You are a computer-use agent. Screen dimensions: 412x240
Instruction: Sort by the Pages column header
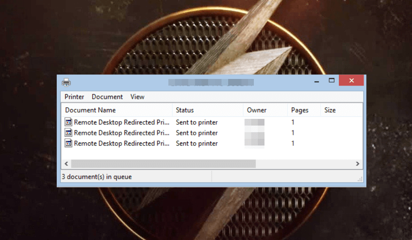(299, 110)
